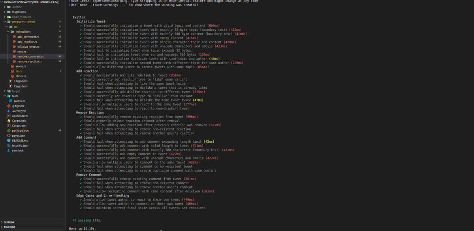
Task: Click the 'valid topic and content (660ms)' line
Action: click(x=149, y=26)
